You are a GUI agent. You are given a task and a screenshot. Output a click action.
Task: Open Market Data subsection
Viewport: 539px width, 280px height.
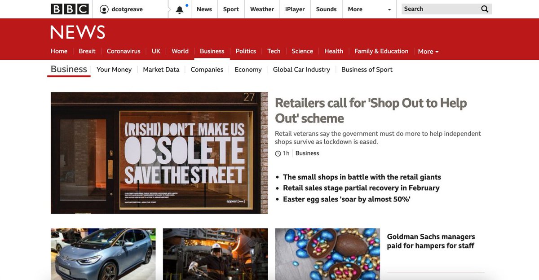pyautogui.click(x=161, y=70)
